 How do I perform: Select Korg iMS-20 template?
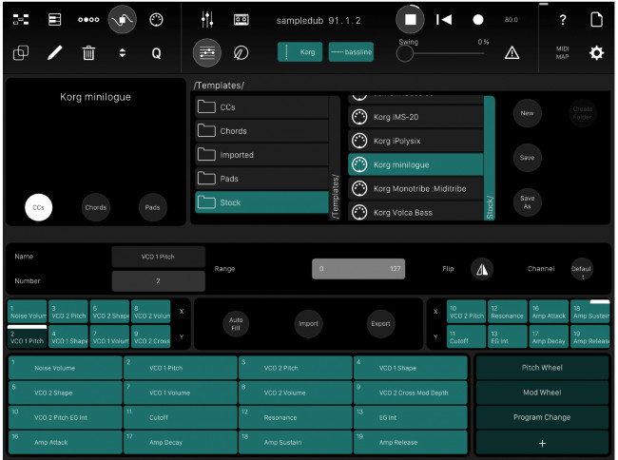[x=415, y=117]
